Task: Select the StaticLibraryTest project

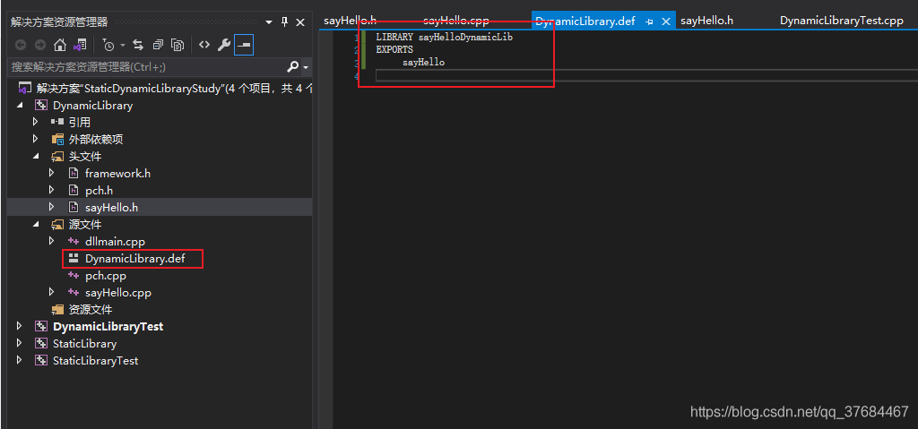Action: (x=95, y=361)
